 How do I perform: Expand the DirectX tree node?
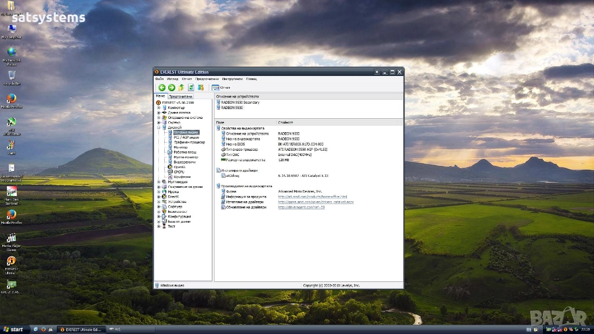(158, 197)
